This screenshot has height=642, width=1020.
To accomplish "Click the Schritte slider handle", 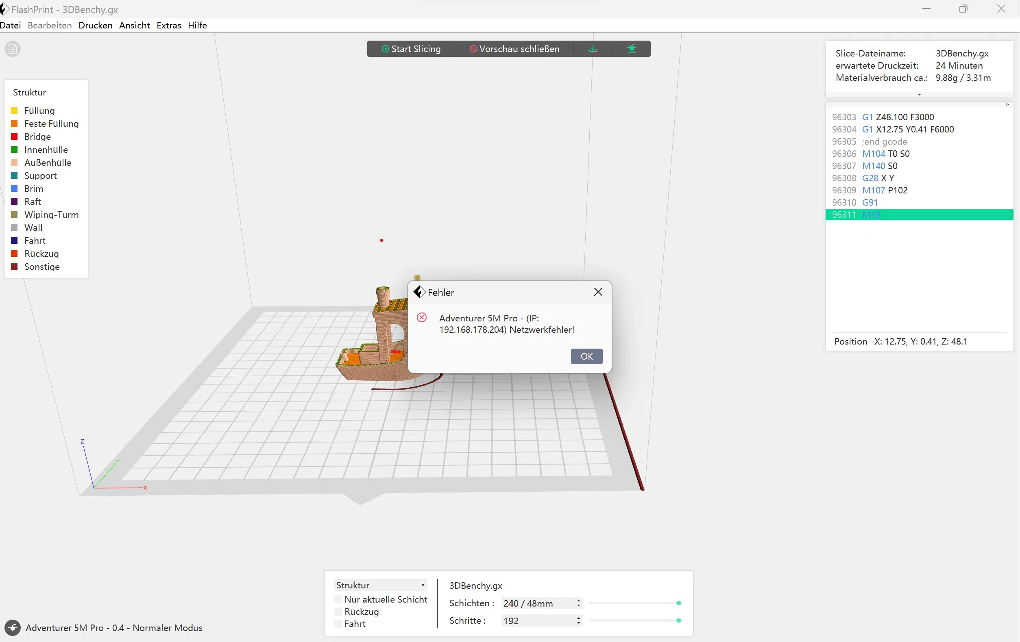I will tap(679, 620).
